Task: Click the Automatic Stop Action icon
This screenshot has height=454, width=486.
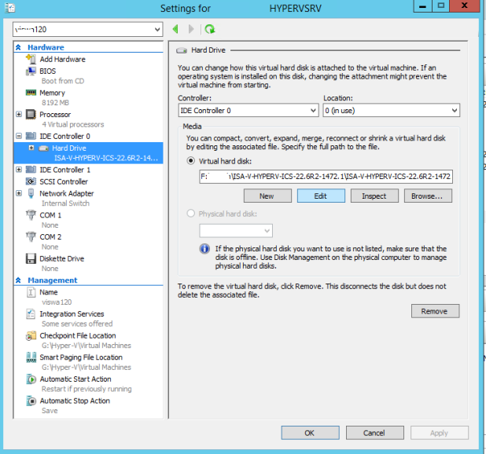Action: click(31, 401)
